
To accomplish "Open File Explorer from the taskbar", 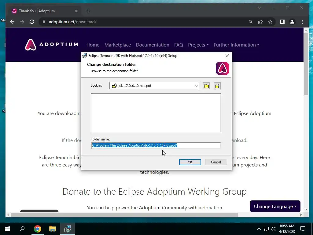I will (x=52, y=229).
